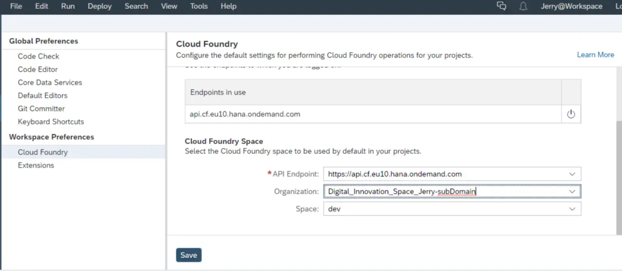622x271 pixels.
Task: Click the Organization input field
Action: 441,191
